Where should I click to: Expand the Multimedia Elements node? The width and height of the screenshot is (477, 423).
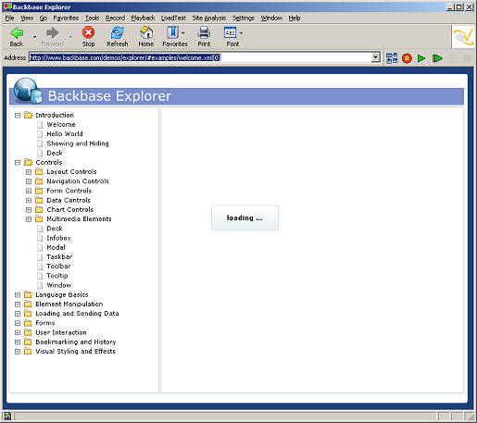coord(29,219)
